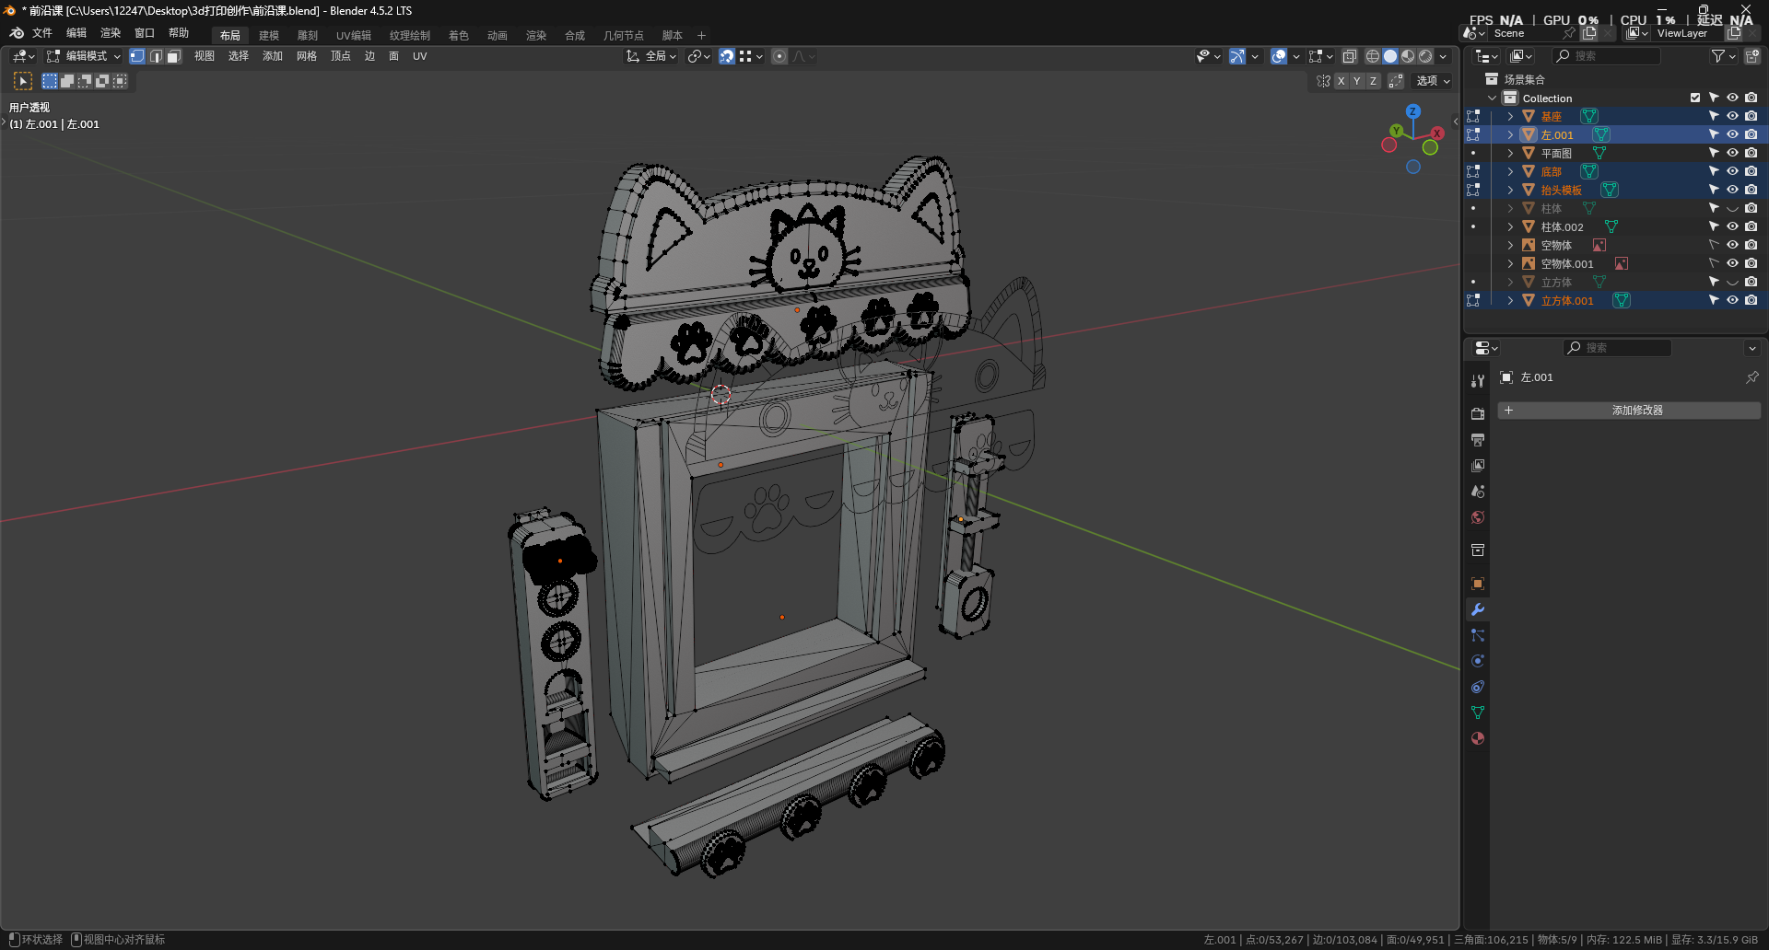
Task: Hide 平面图 object with eye icon
Action: pos(1732,153)
